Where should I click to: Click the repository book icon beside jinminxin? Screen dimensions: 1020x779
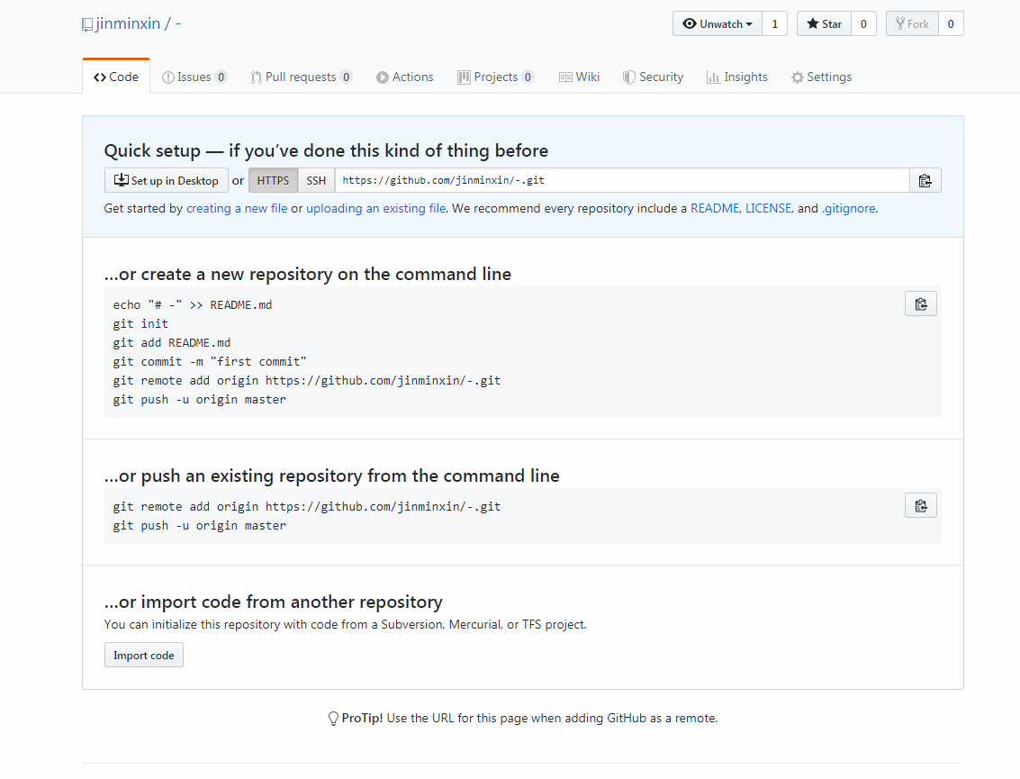point(87,24)
